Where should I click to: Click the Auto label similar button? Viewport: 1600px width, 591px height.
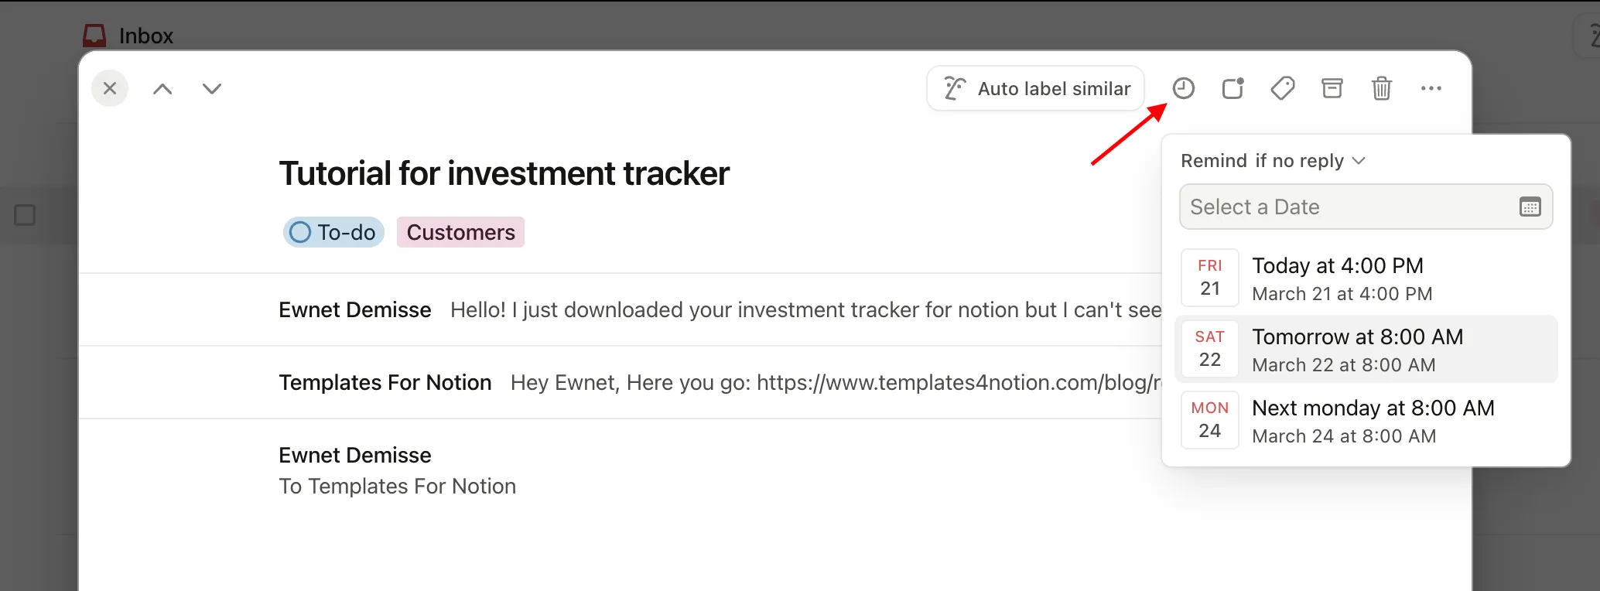click(1035, 89)
